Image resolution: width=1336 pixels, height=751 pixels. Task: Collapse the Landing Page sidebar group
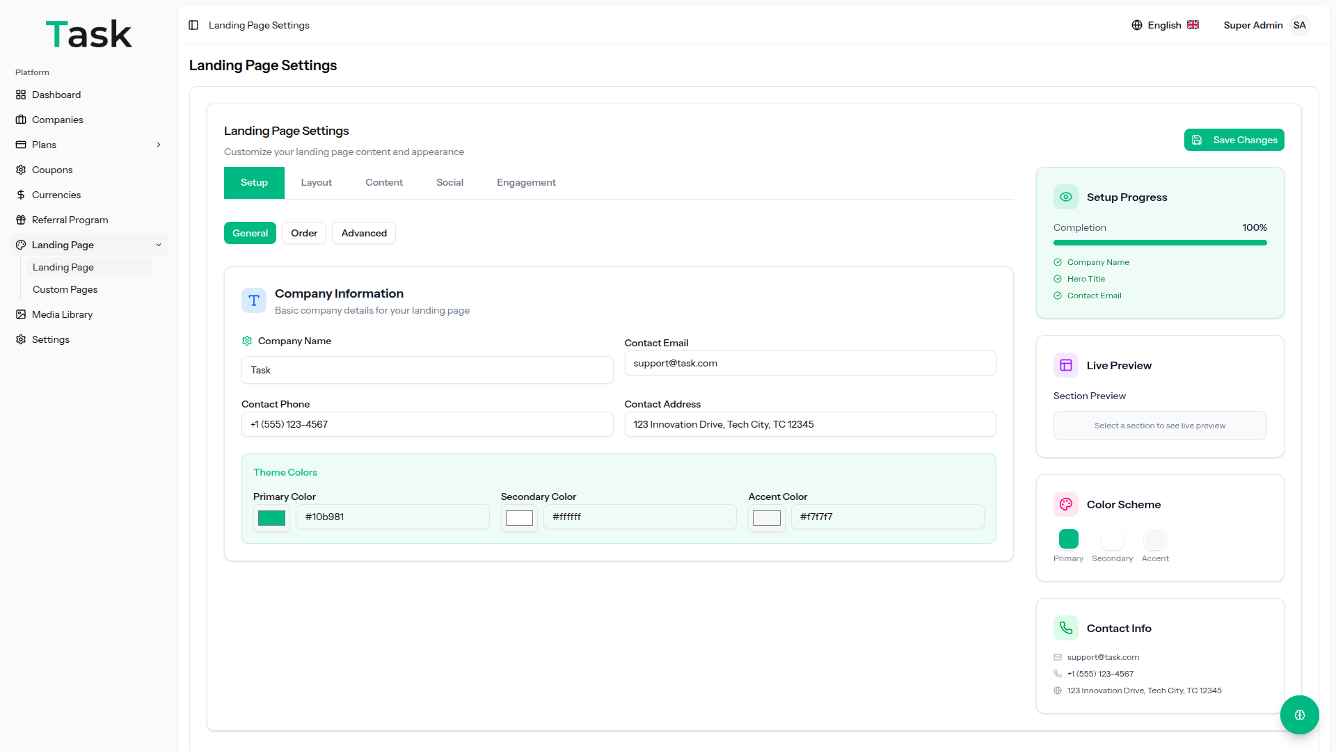pos(159,245)
